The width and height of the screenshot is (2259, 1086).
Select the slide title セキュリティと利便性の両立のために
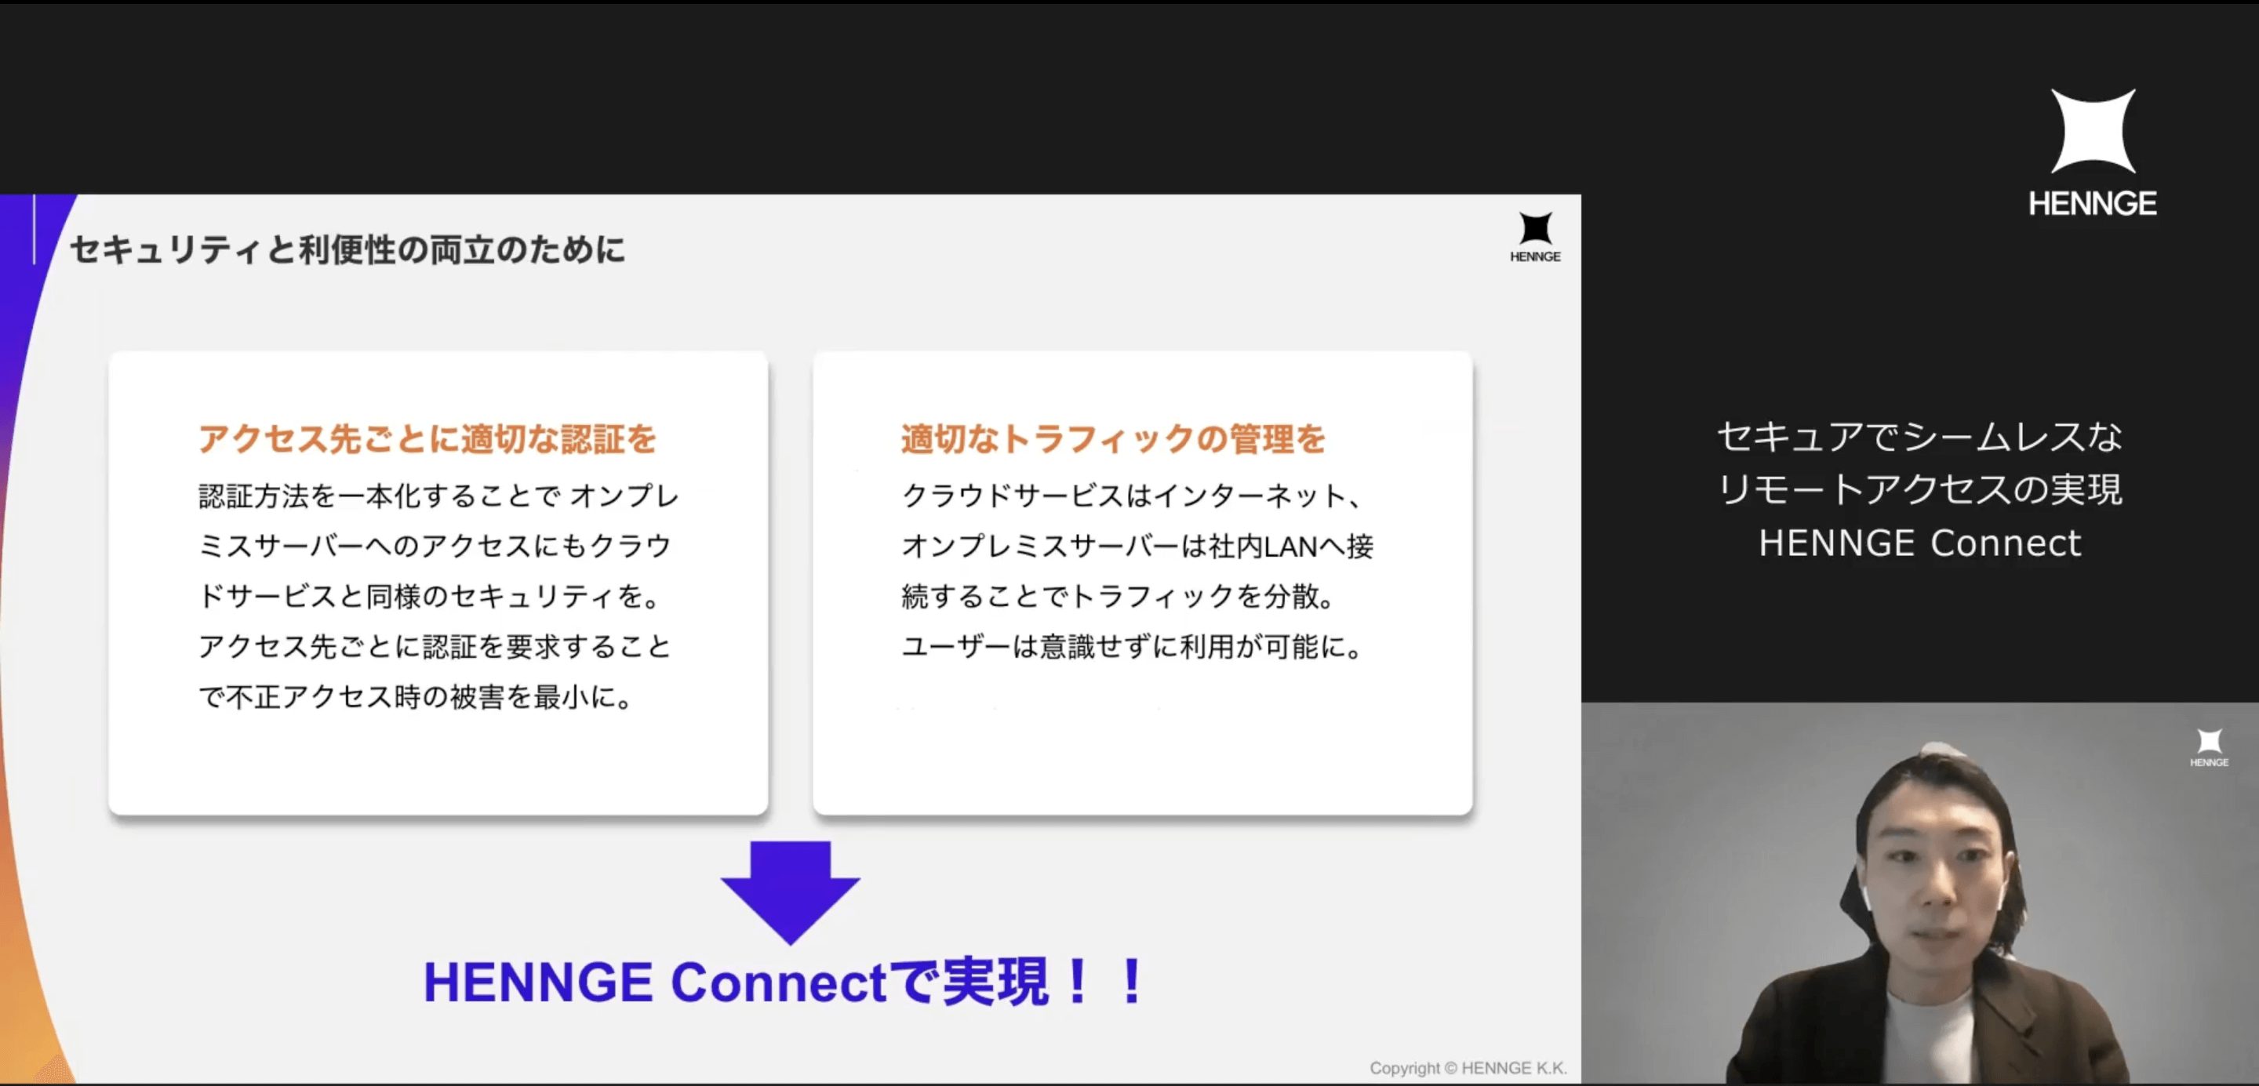[347, 250]
